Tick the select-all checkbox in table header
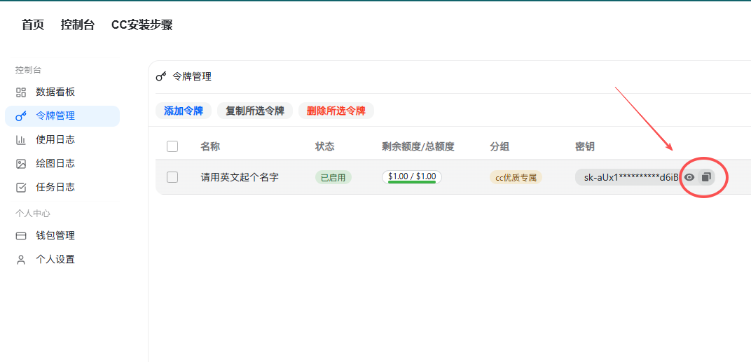This screenshot has height=362, width=751. (172, 146)
